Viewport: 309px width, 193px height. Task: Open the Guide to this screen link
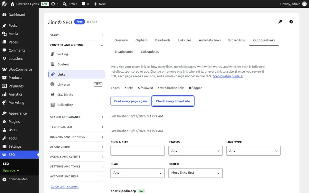(64, 187)
